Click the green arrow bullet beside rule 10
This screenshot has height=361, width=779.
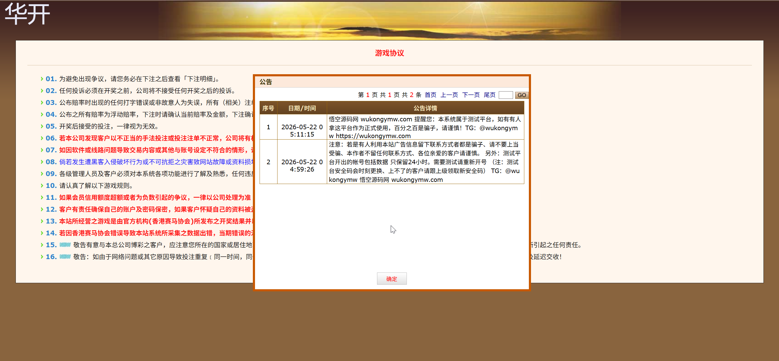point(42,186)
